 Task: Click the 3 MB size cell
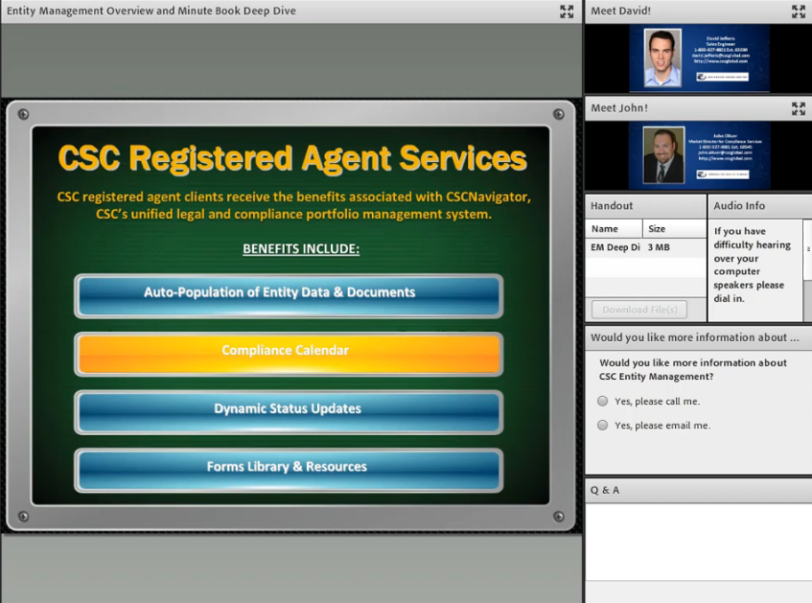click(659, 247)
